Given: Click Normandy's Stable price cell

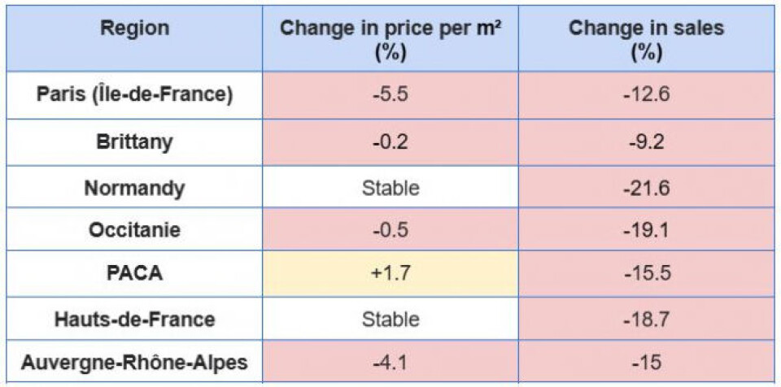Looking at the screenshot, I should coord(390,189).
